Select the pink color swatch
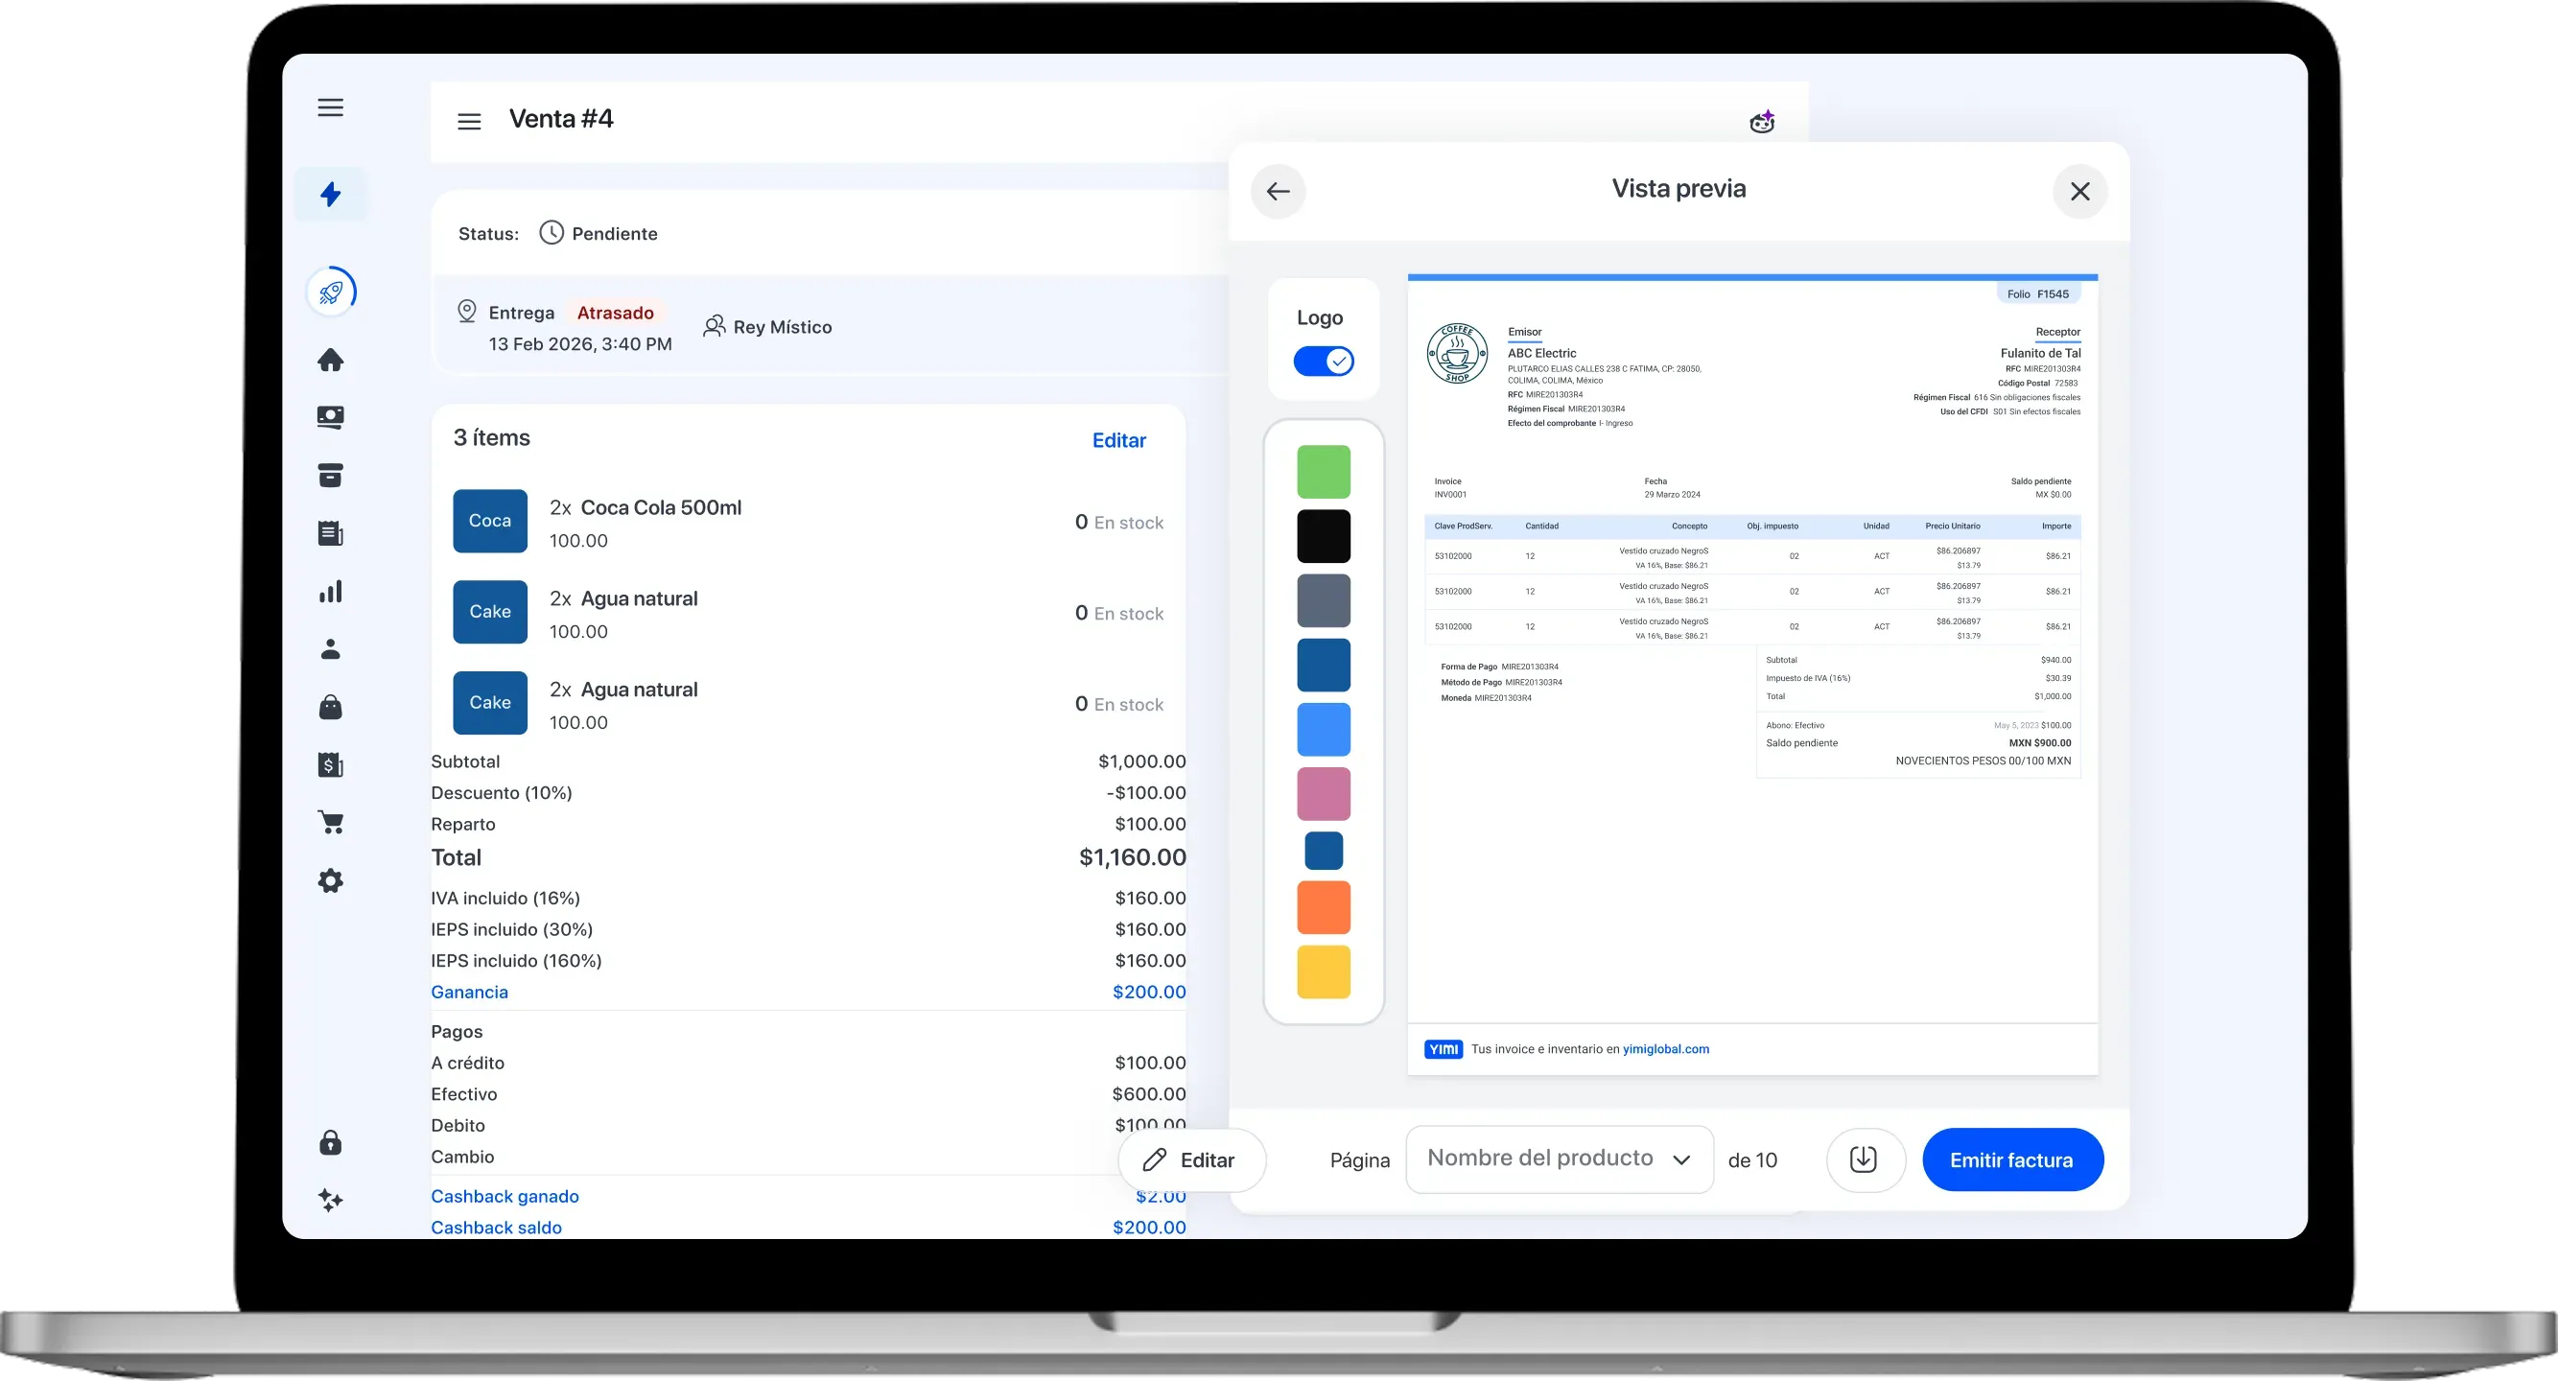 click(x=1325, y=794)
